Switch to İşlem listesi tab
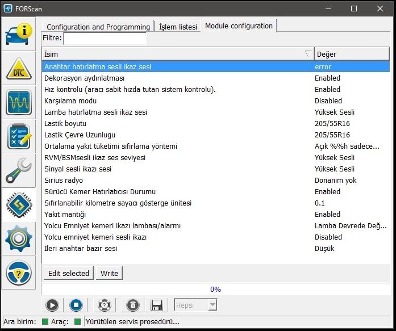 pyautogui.click(x=178, y=27)
